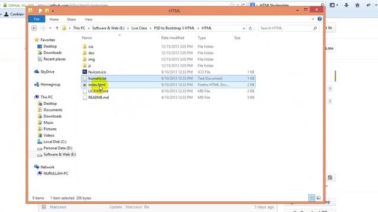Select the css folder icon

coord(84,47)
